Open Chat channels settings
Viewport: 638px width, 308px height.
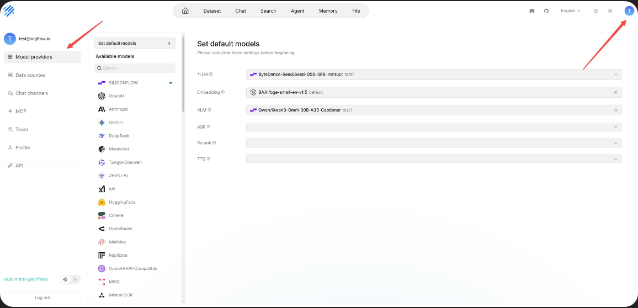42,93
